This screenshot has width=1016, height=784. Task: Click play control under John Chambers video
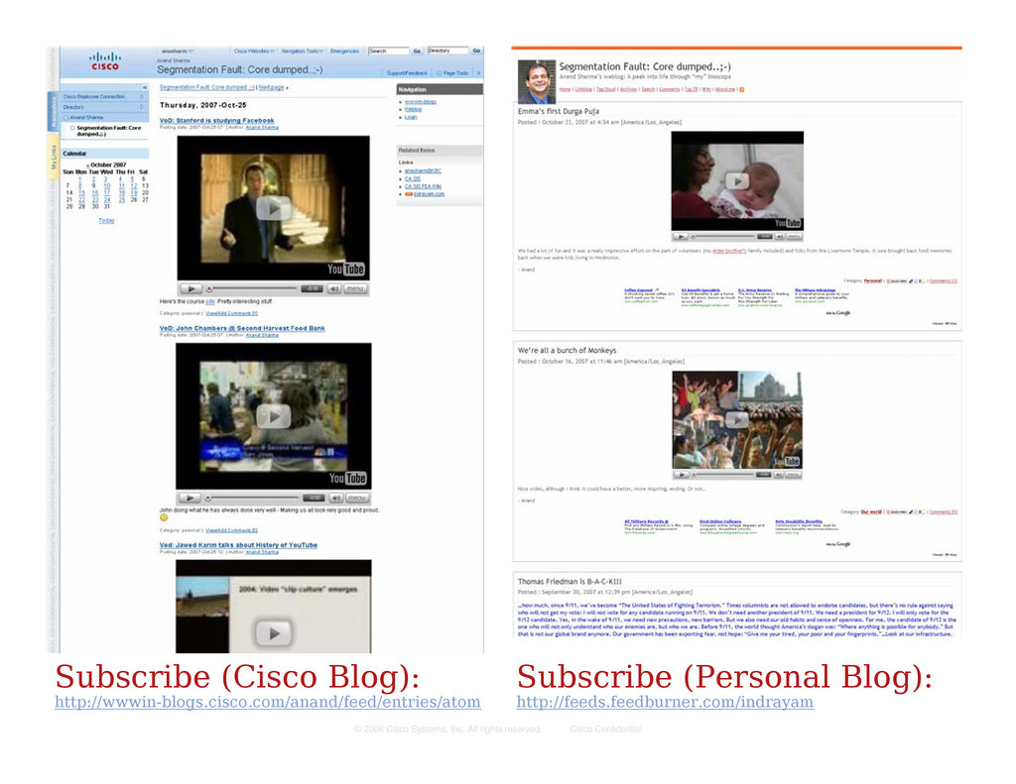coord(190,498)
